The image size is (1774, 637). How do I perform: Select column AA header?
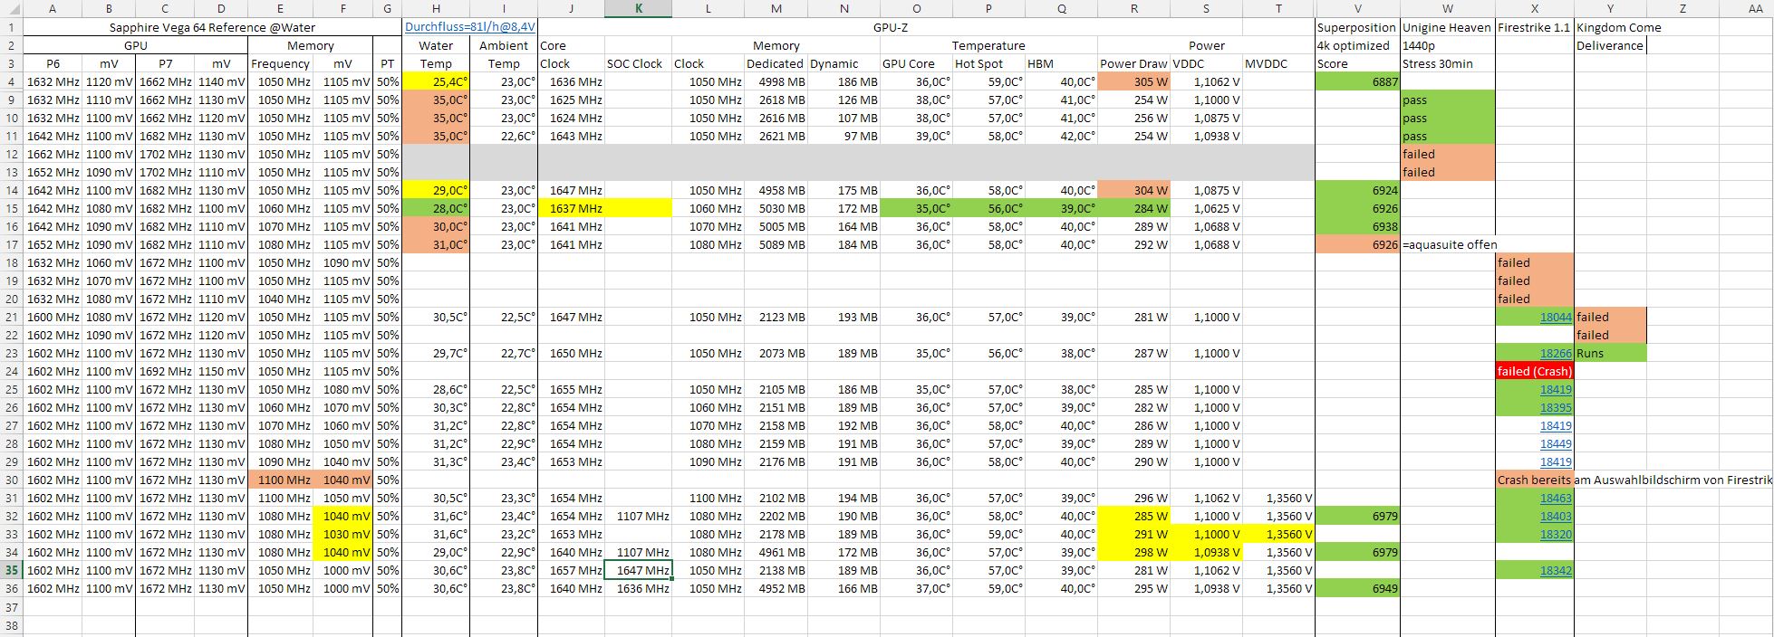(1754, 9)
